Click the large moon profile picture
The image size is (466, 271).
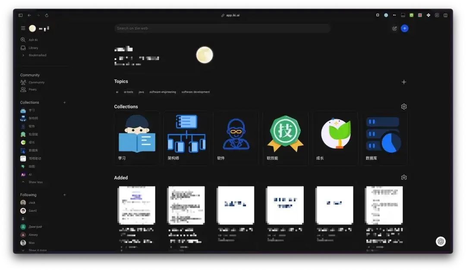205,55
